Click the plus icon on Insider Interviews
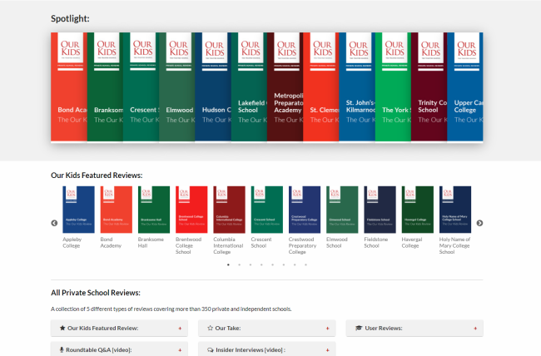The width and height of the screenshot is (541, 356). coord(327,350)
